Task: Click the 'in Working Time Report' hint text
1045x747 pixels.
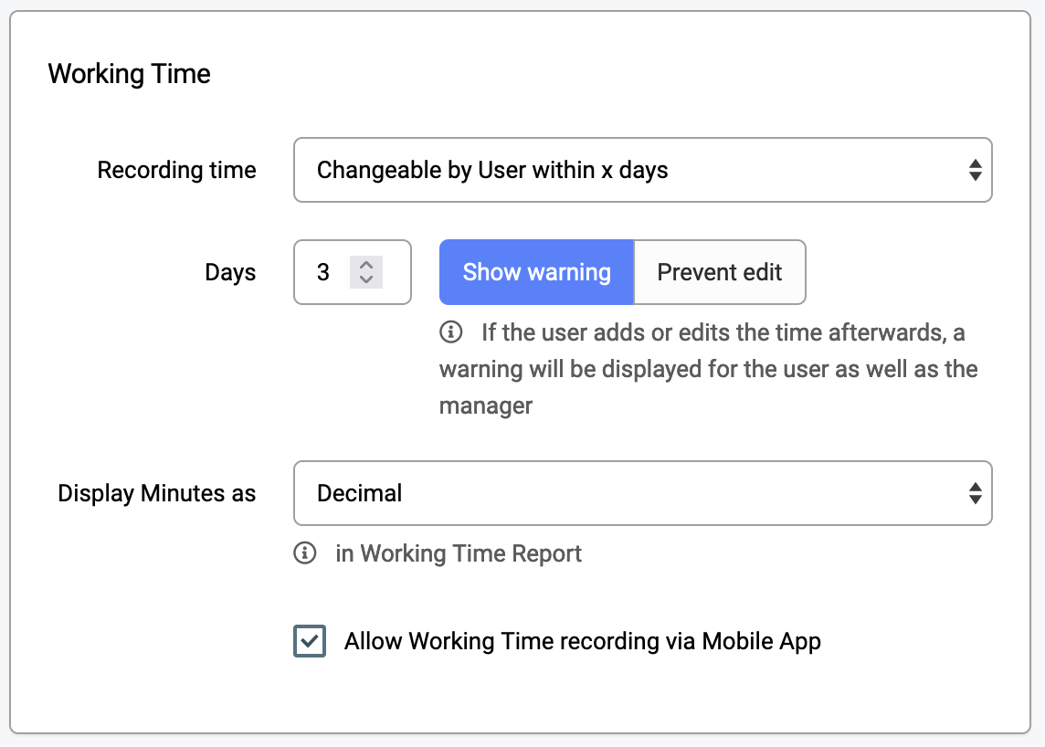Action: 459,553
